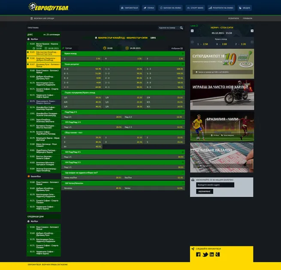This screenshot has width=281, height=270.
Task: Collapse the ЖИ Четен/Нечетен section
Action: pos(183,183)
